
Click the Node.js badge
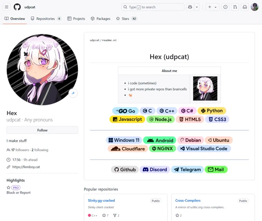[160, 119]
